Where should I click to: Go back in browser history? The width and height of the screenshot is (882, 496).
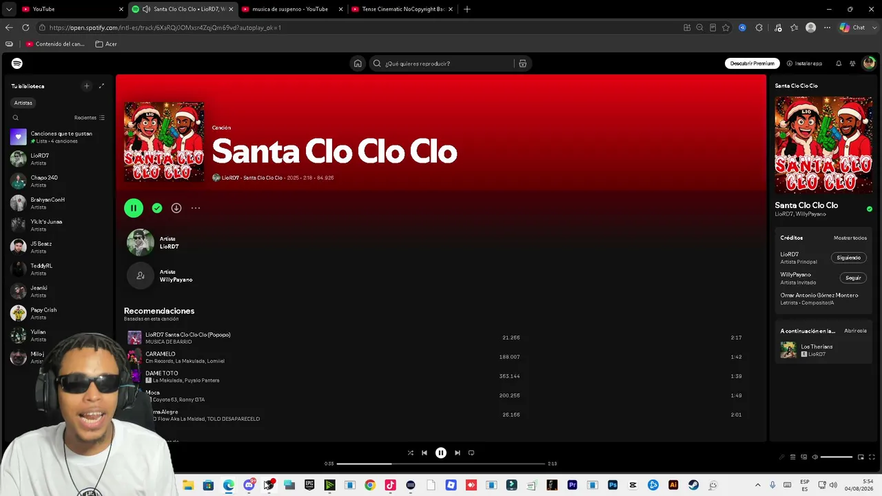(9, 28)
